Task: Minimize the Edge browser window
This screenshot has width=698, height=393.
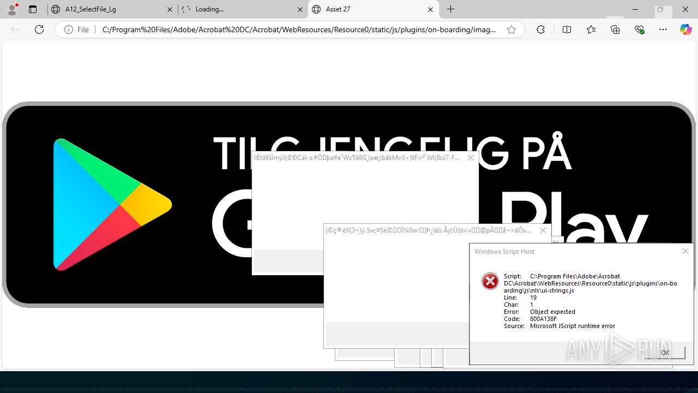Action: coord(635,9)
